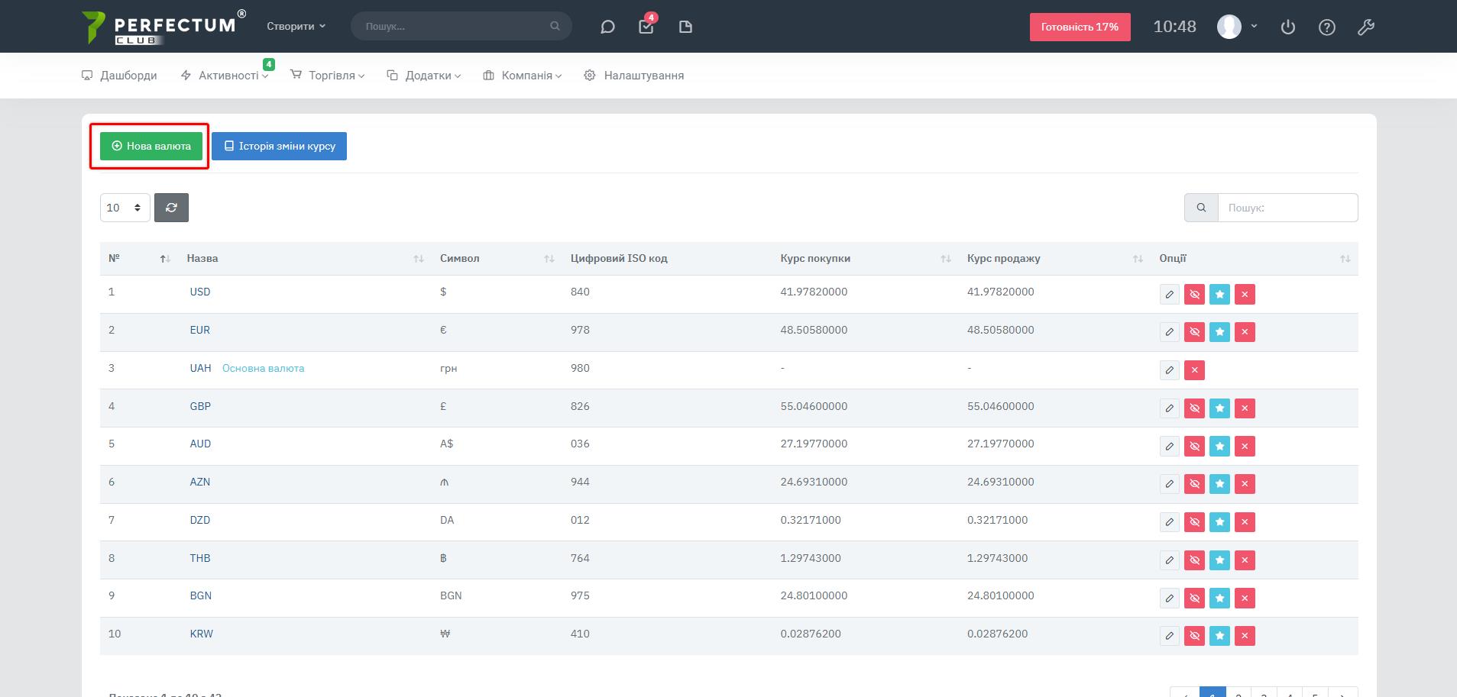Image resolution: width=1457 pixels, height=697 pixels.
Task: Open the help question mark icon
Action: point(1327,27)
